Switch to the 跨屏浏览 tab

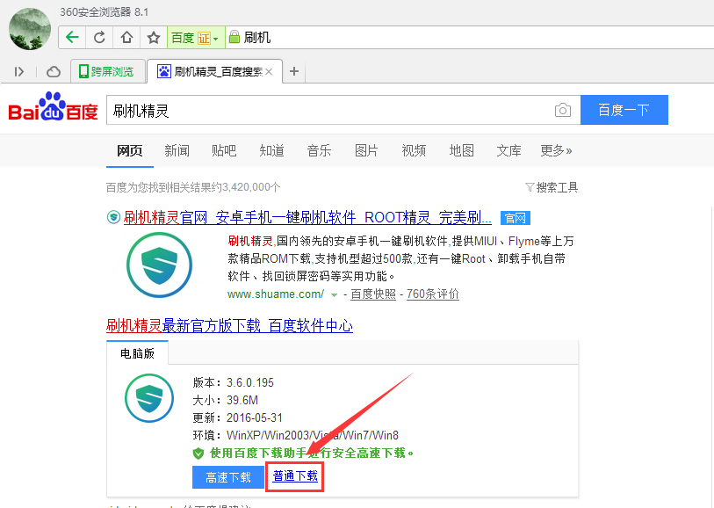click(107, 71)
